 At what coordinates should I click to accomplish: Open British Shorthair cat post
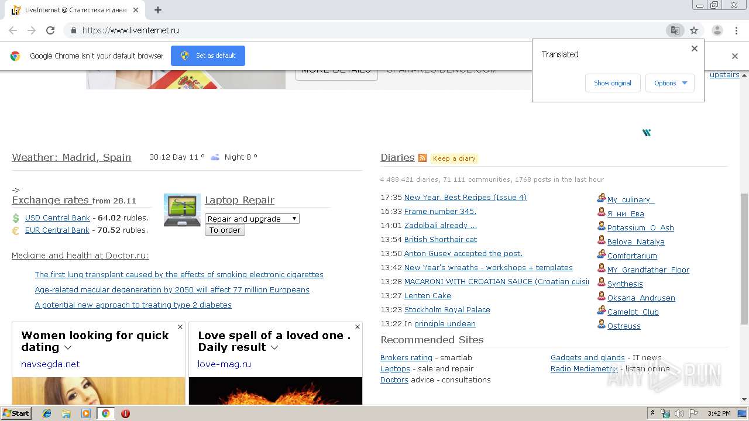click(441, 240)
